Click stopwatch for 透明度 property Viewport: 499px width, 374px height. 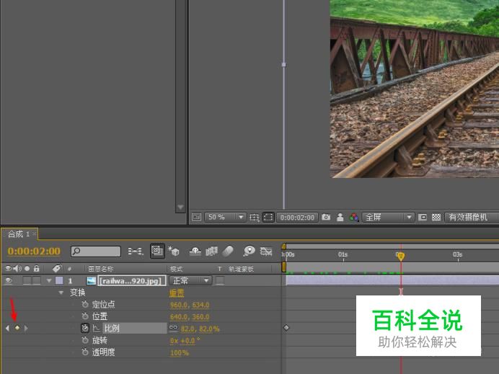click(x=85, y=352)
